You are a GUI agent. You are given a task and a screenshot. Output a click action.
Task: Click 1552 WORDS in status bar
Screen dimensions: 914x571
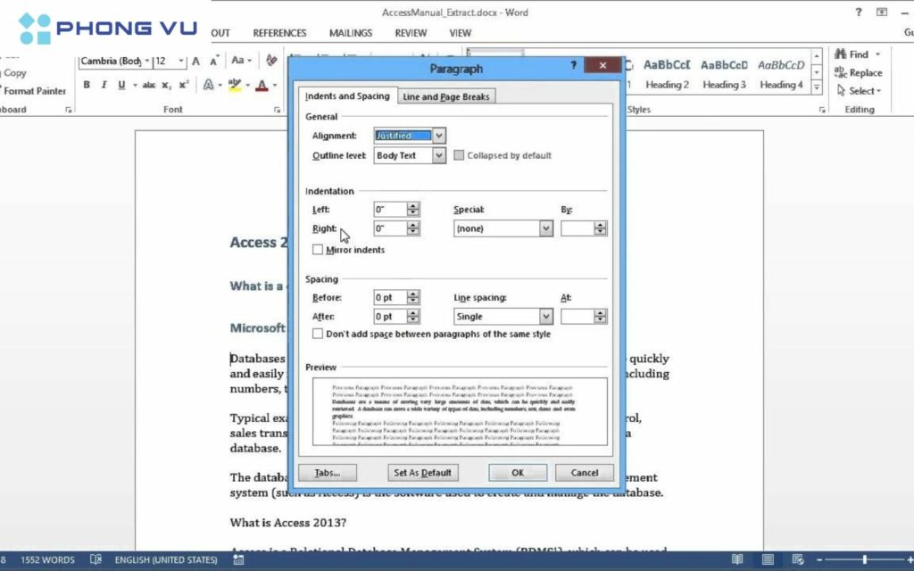coord(47,559)
